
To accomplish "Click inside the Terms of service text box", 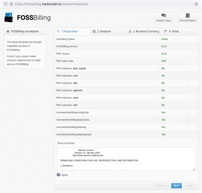I will pyautogui.click(x=126, y=159).
